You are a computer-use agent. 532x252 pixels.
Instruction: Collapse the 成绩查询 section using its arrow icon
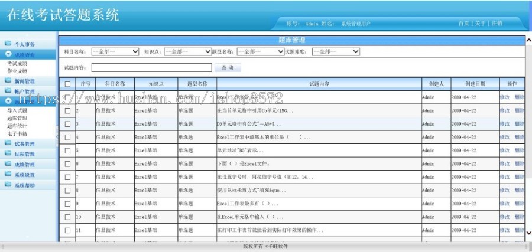click(8, 54)
